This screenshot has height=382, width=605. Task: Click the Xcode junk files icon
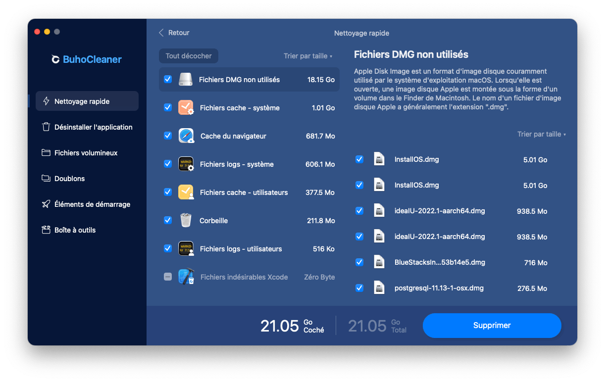pos(186,277)
